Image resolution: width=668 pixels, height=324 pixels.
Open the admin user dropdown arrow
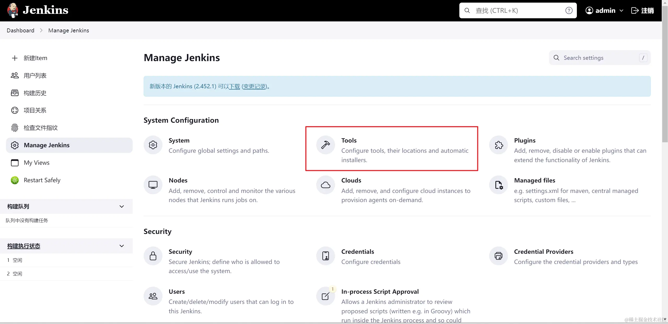[622, 11]
